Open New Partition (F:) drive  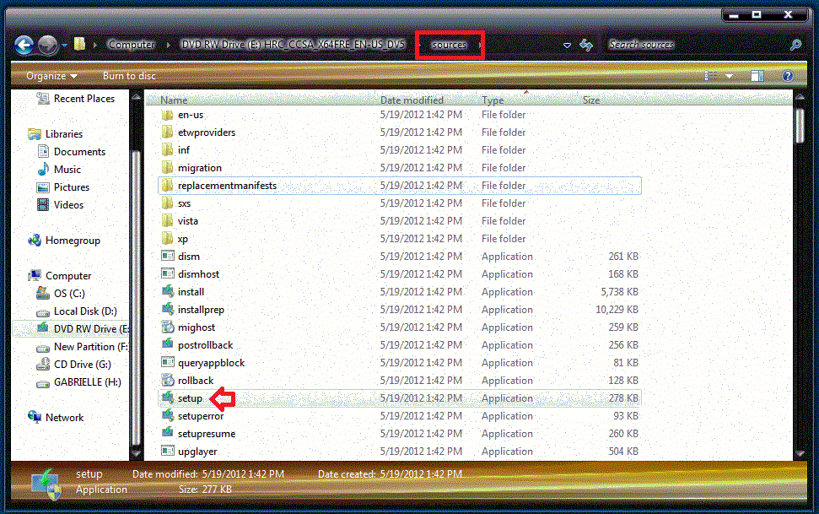click(82, 347)
